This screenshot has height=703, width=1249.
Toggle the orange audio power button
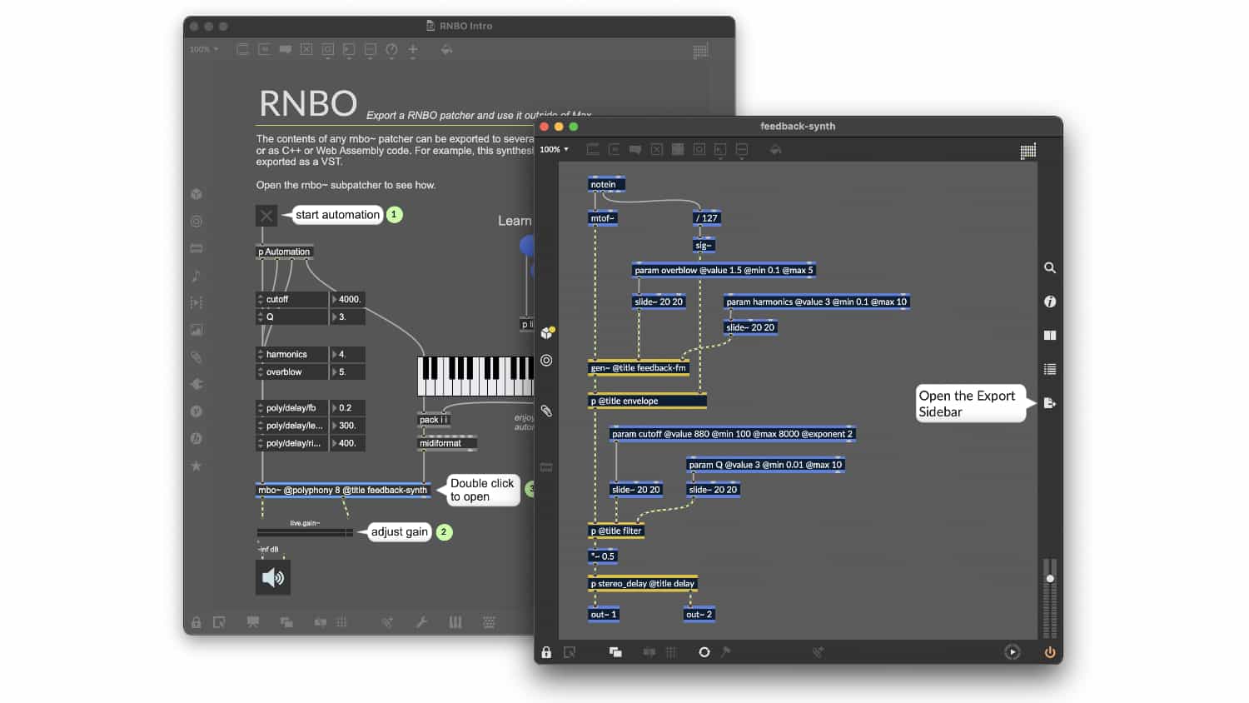click(x=1050, y=652)
